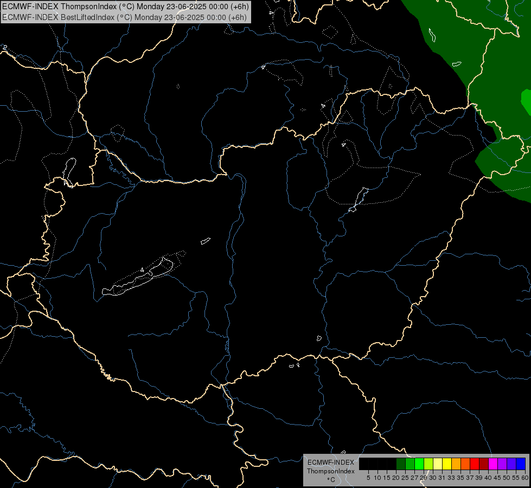Click the elongated Lake Balaton outline

pos(137,278)
